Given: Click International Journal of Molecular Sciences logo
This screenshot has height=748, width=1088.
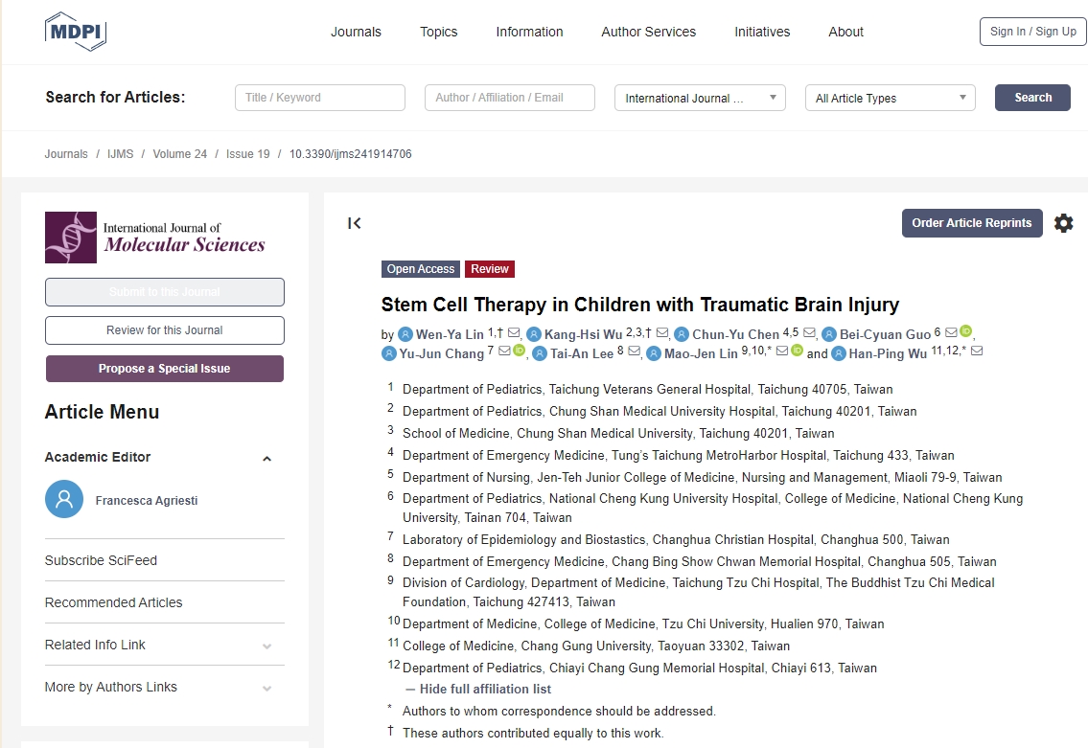Looking at the screenshot, I should (x=155, y=238).
